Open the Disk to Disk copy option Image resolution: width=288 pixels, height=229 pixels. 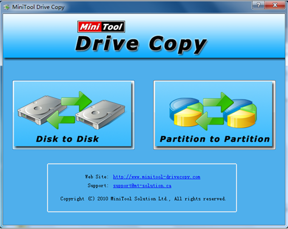73,115
